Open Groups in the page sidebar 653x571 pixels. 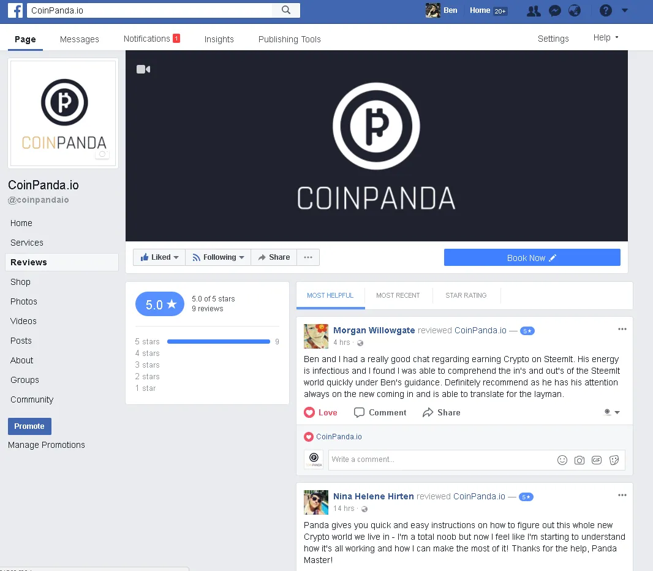tap(25, 380)
